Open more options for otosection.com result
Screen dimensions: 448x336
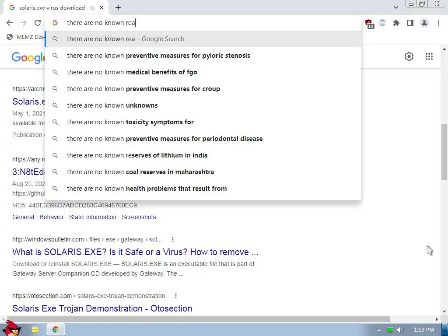(x=176, y=296)
